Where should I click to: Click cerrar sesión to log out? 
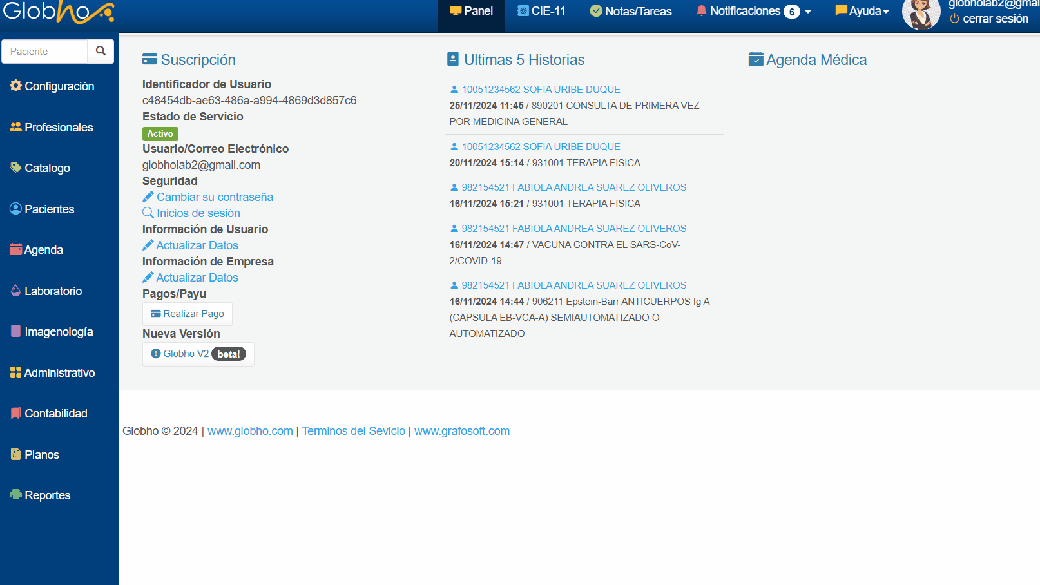pos(989,19)
